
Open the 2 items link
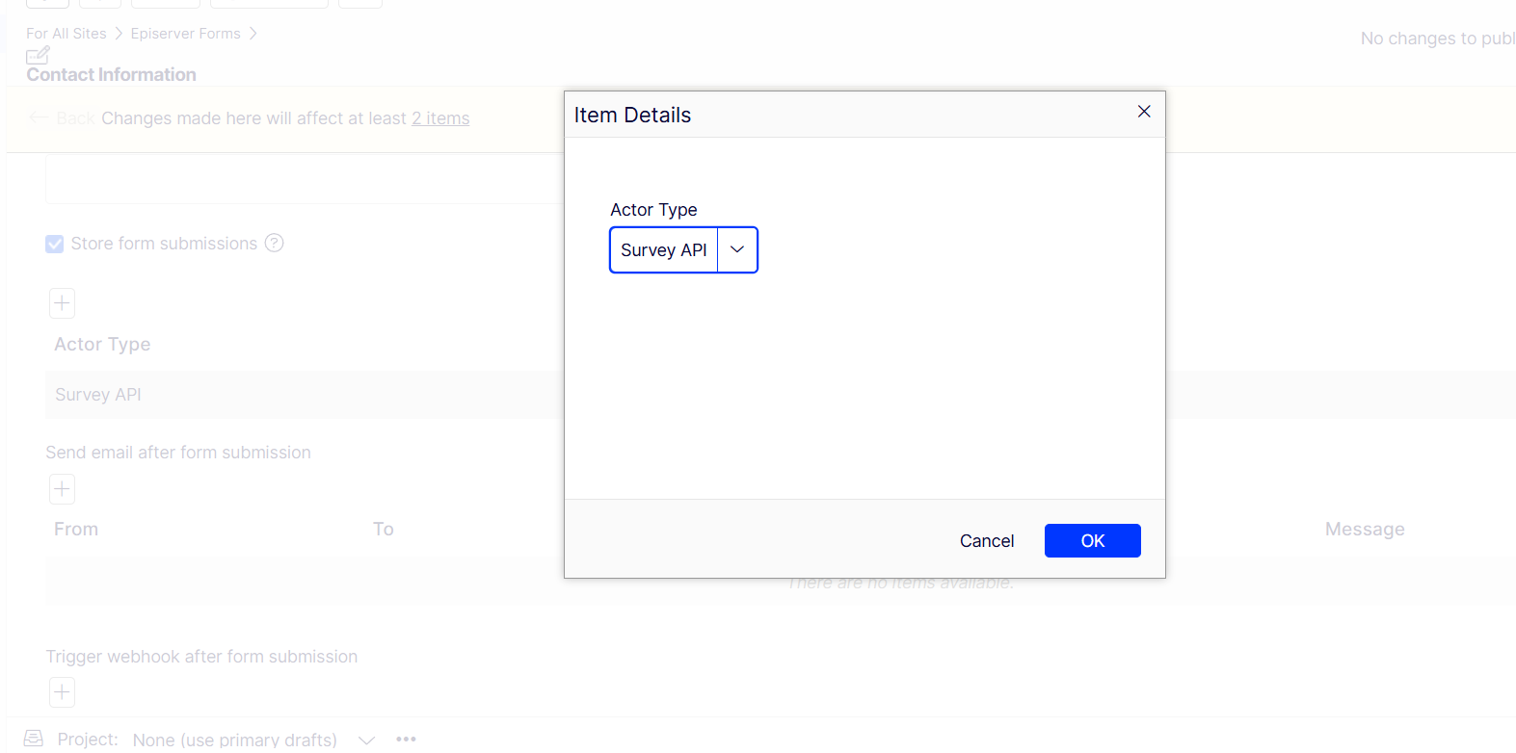tap(440, 118)
